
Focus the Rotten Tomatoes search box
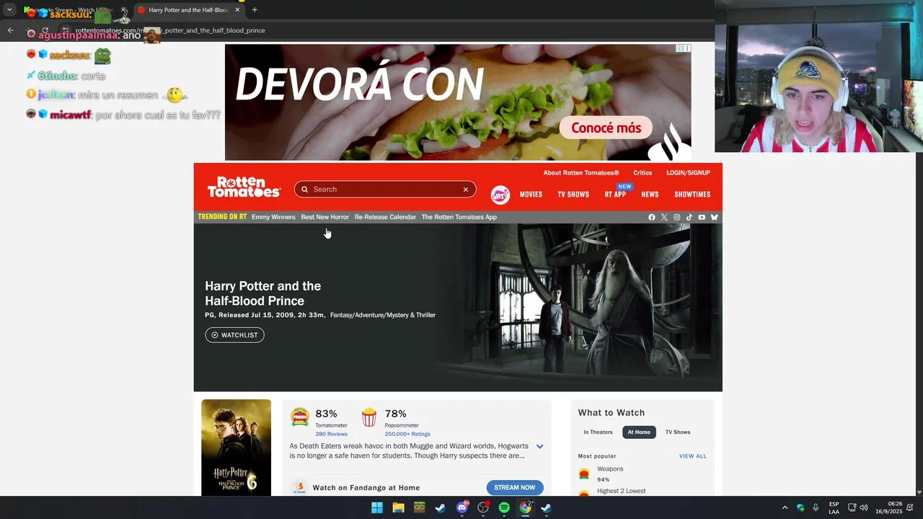pos(385,190)
